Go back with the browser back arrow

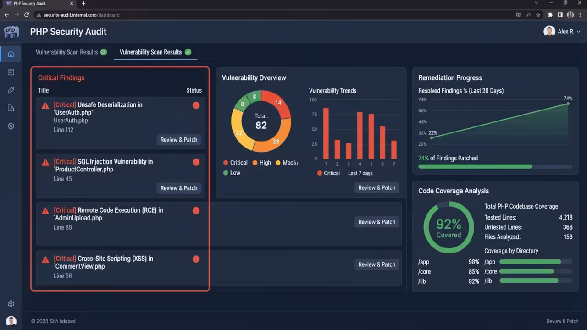[x=6, y=15]
